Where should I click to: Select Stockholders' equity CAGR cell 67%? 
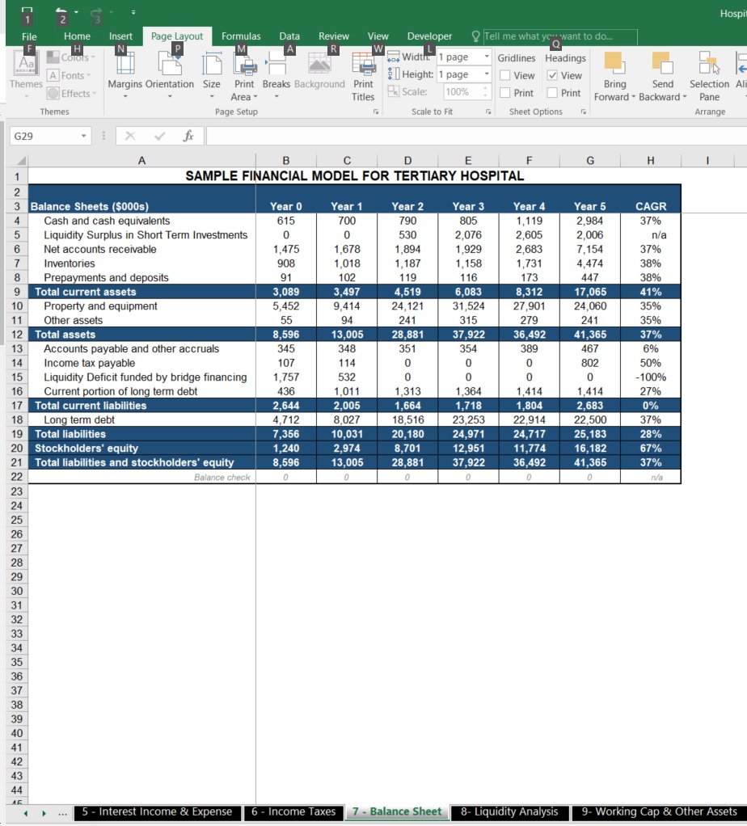[x=651, y=449]
